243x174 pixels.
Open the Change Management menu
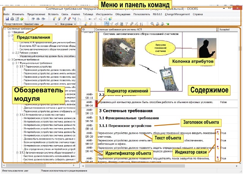177,14
